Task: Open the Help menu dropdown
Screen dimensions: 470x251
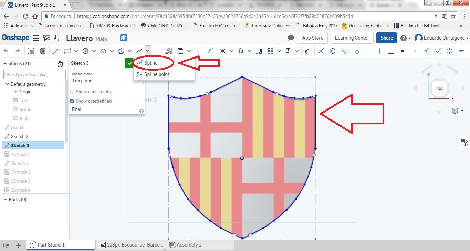Action: pyautogui.click(x=405, y=38)
